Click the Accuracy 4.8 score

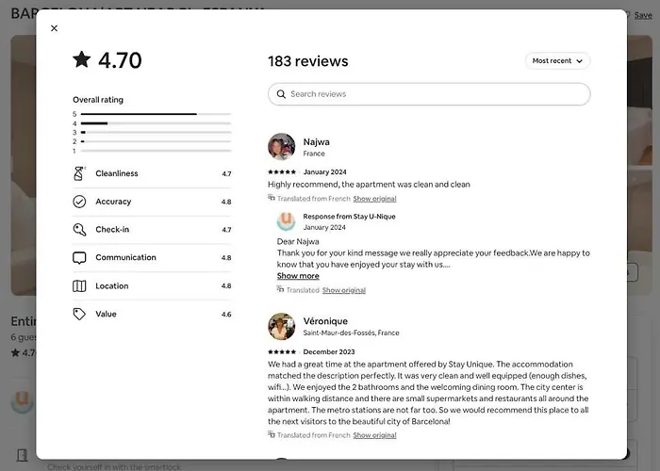pos(226,202)
